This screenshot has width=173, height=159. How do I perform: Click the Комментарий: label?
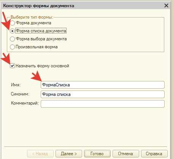pyautogui.click(x=25, y=103)
